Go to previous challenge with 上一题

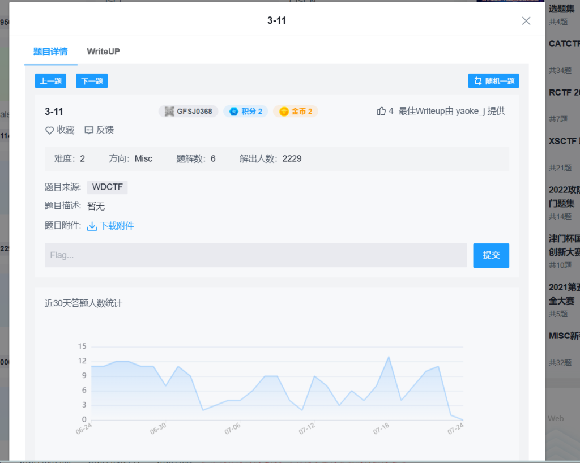tap(51, 81)
